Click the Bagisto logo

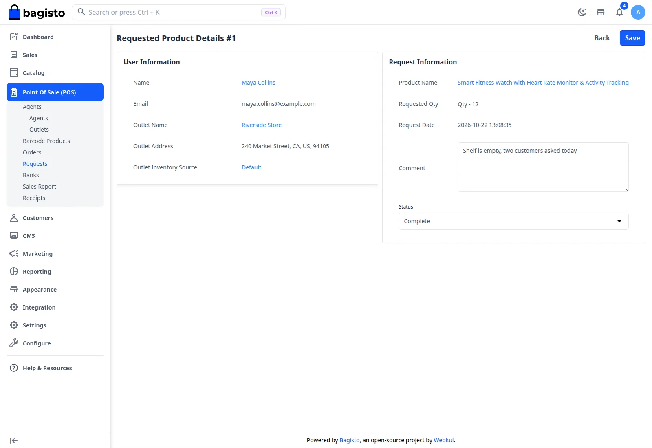pos(37,12)
